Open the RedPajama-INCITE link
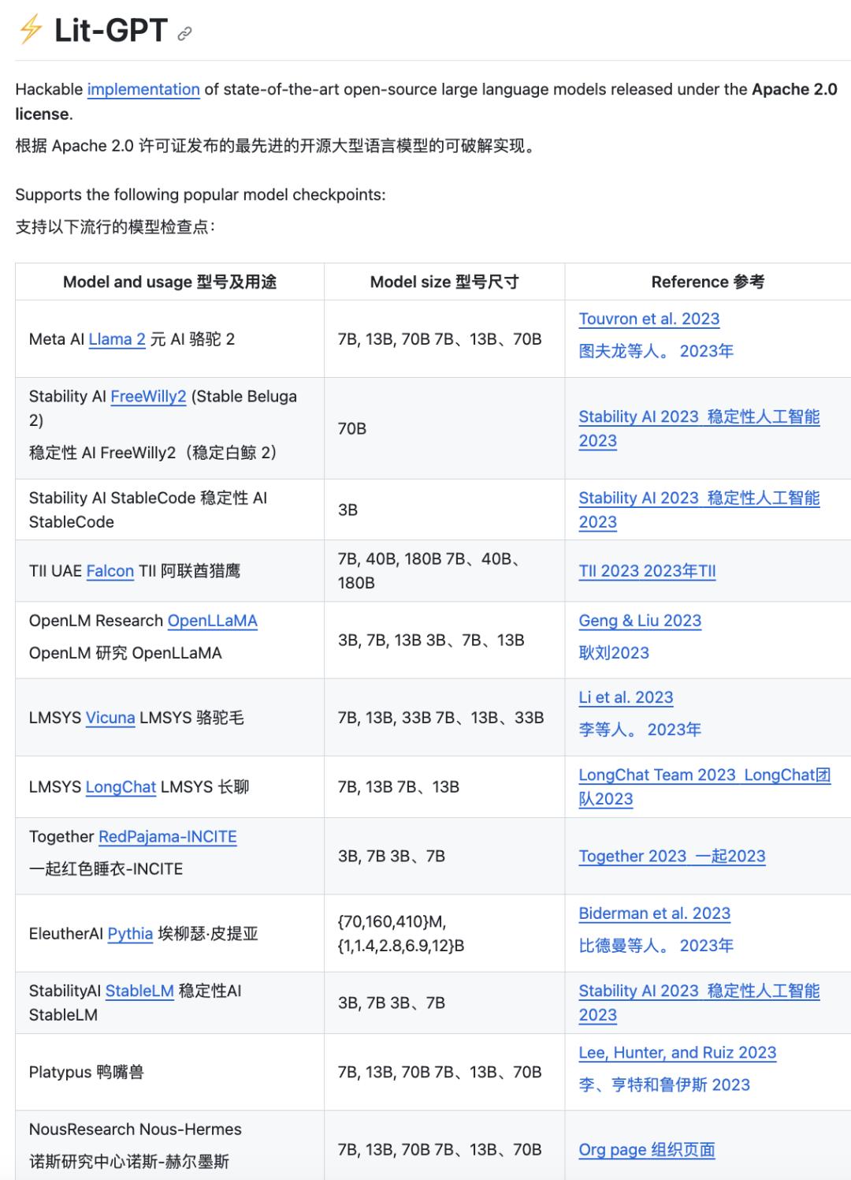Viewport: 851px width, 1180px height. (x=167, y=837)
